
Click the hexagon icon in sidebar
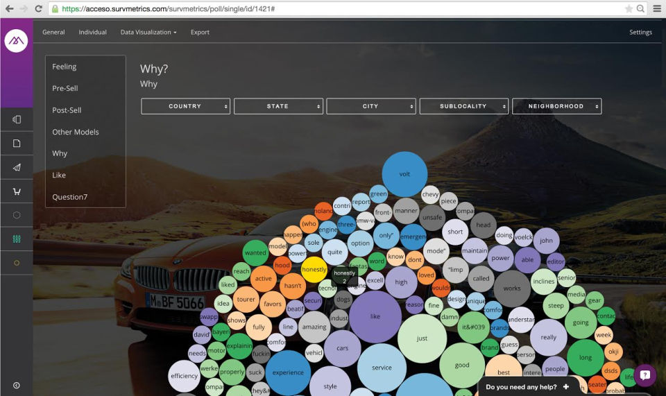point(17,215)
